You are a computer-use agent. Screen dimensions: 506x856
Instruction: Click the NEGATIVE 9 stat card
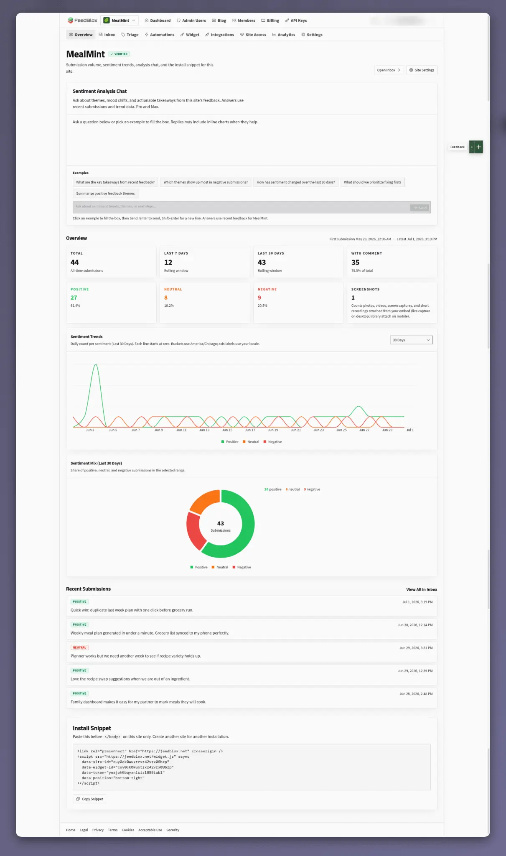click(x=298, y=302)
